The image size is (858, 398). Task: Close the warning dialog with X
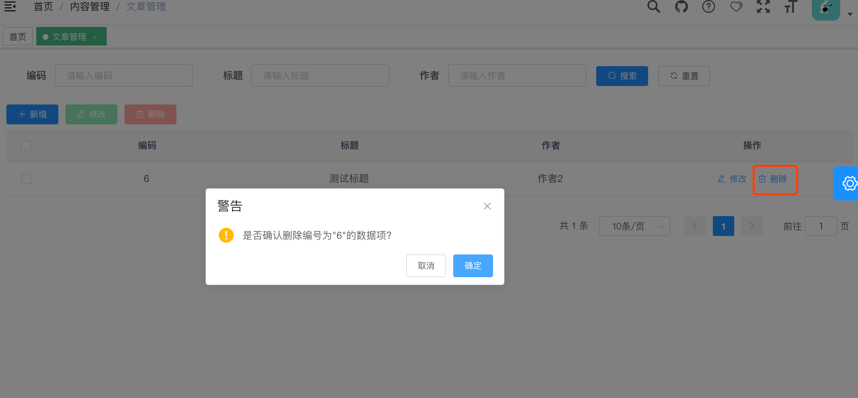tap(487, 206)
